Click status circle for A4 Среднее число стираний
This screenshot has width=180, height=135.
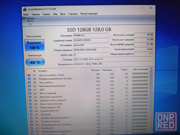click(x=30, y=101)
